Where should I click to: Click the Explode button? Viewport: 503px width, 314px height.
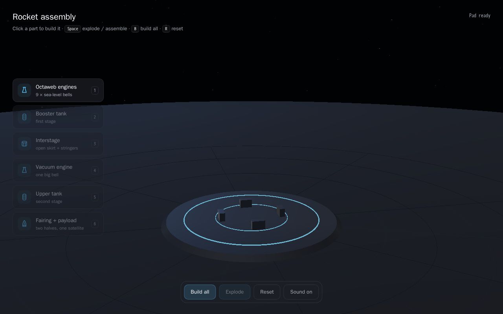click(235, 292)
